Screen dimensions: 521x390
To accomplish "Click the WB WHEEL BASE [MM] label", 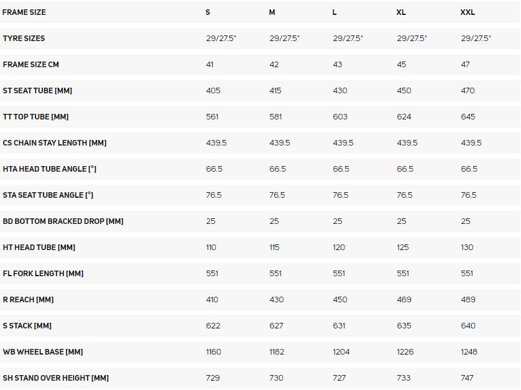I will tap(43, 352).
